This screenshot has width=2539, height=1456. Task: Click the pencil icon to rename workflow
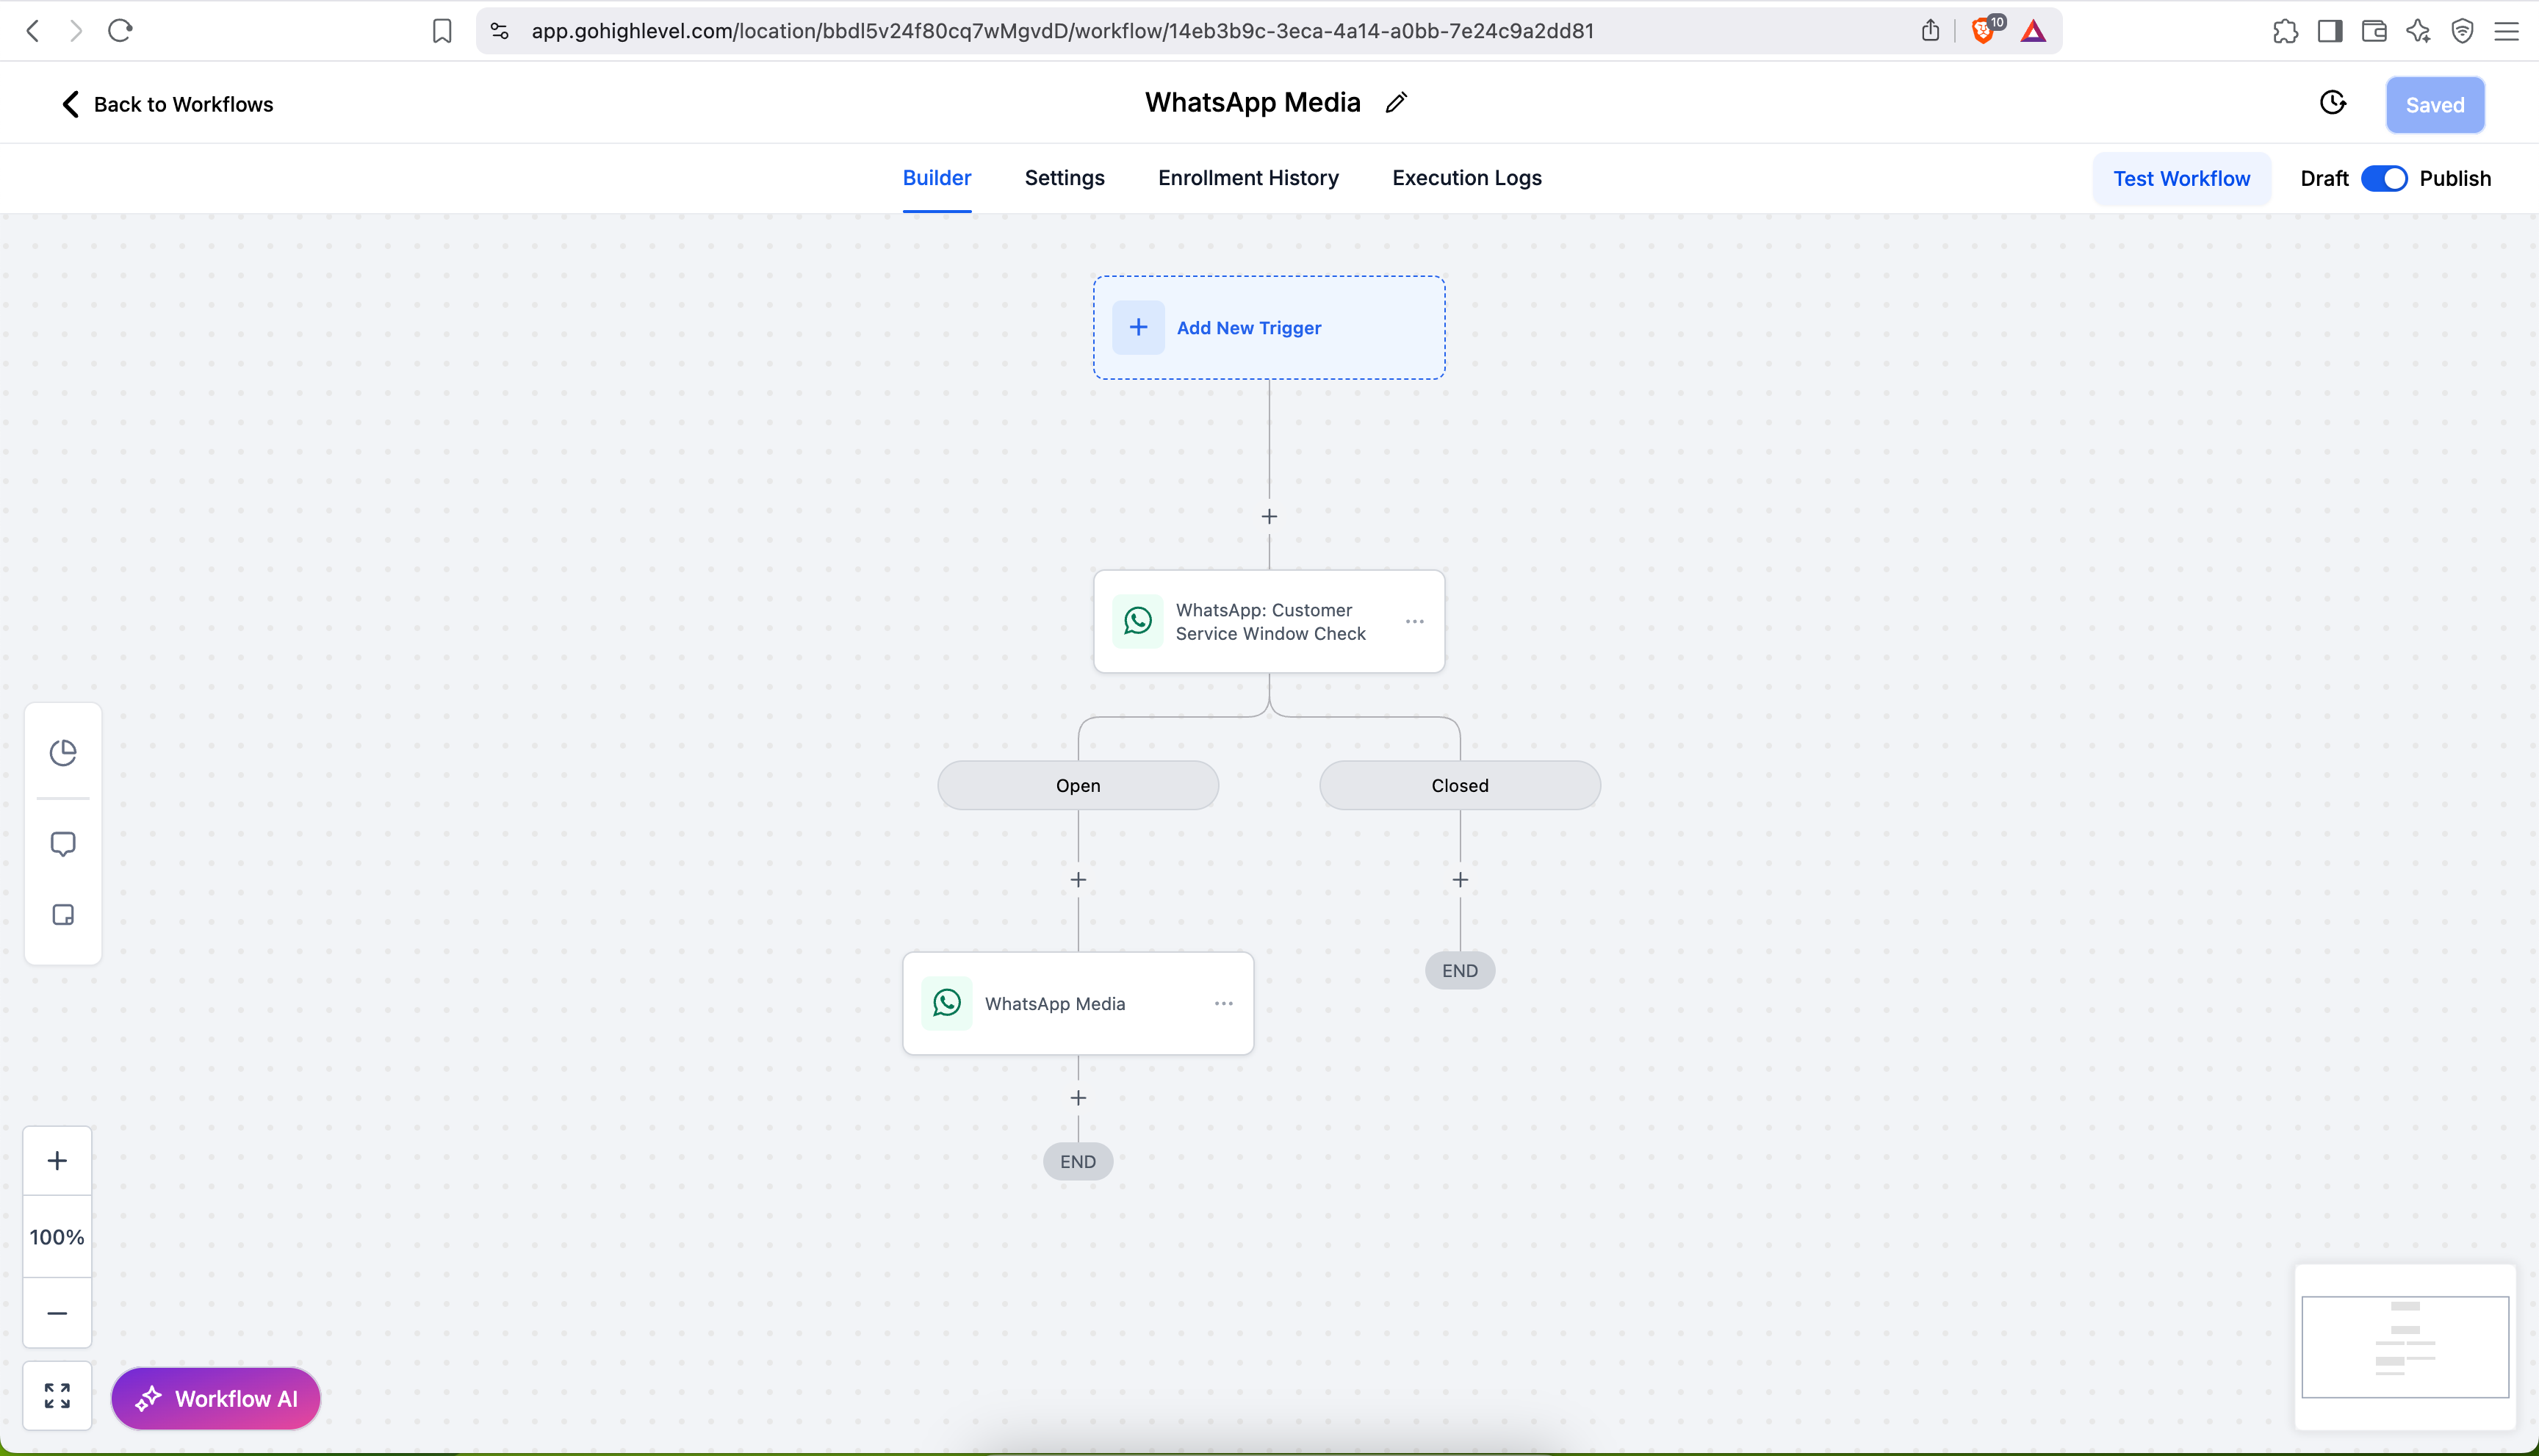pos(1396,103)
